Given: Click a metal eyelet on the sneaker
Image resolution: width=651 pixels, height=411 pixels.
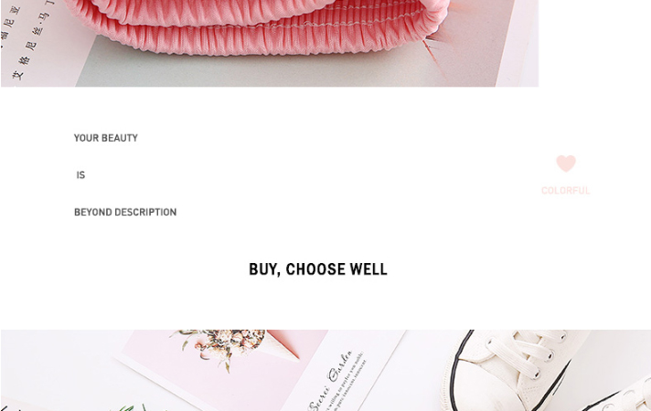Looking at the screenshot, I should coord(536,374).
